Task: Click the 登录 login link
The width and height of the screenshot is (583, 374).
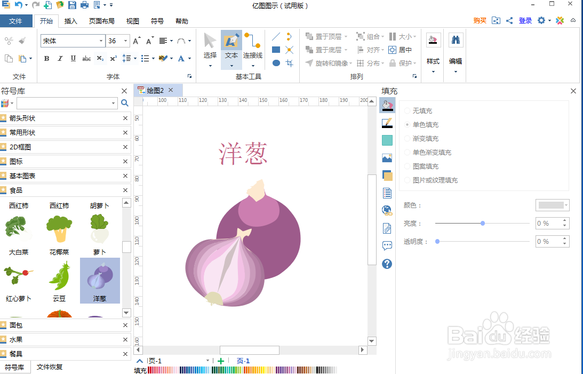Action: point(525,20)
